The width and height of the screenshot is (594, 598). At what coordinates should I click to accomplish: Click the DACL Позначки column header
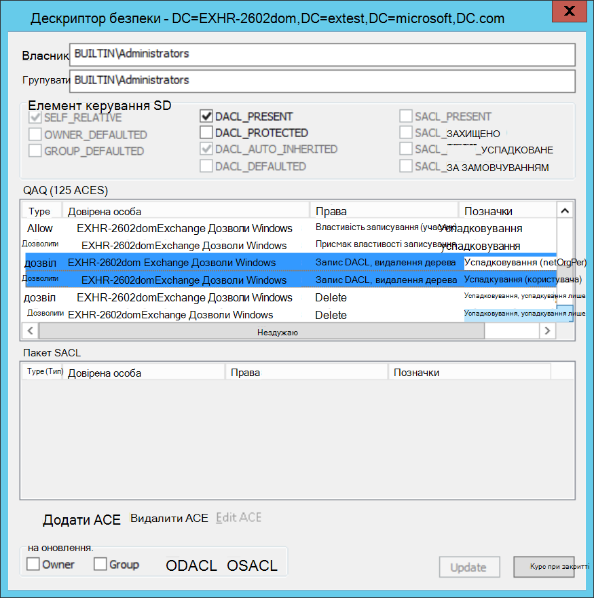508,211
